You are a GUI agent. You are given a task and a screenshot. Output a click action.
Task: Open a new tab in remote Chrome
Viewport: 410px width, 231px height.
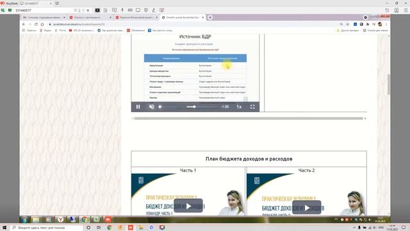click(210, 17)
